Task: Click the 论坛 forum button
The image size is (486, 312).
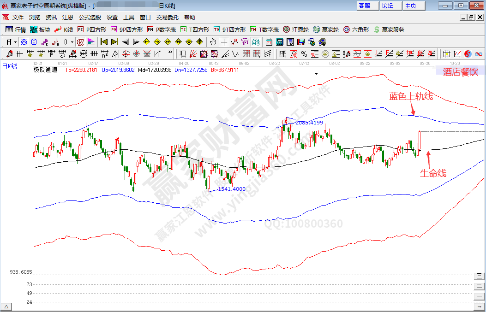Action: [x=387, y=6]
